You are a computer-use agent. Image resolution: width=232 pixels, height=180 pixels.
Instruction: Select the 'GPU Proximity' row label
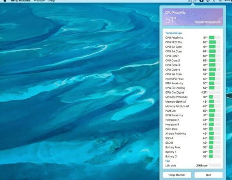pyautogui.click(x=174, y=83)
